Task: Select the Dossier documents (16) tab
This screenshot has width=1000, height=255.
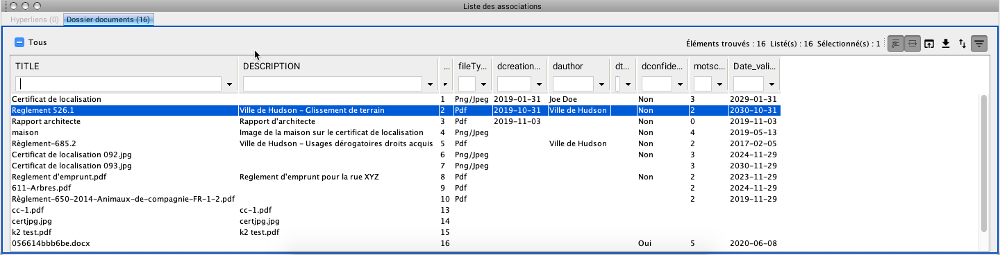Action: [108, 19]
